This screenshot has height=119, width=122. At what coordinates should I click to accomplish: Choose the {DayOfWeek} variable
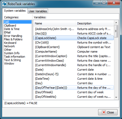point(73,92)
